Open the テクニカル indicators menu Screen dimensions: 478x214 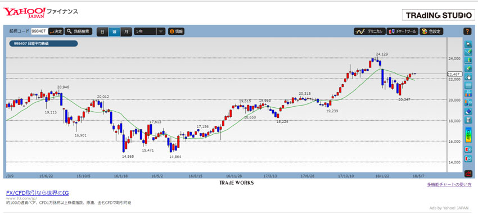[369, 31]
